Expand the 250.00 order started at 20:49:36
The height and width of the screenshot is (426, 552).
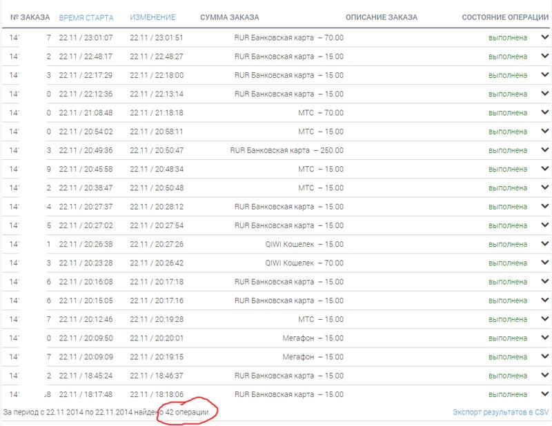(x=544, y=150)
